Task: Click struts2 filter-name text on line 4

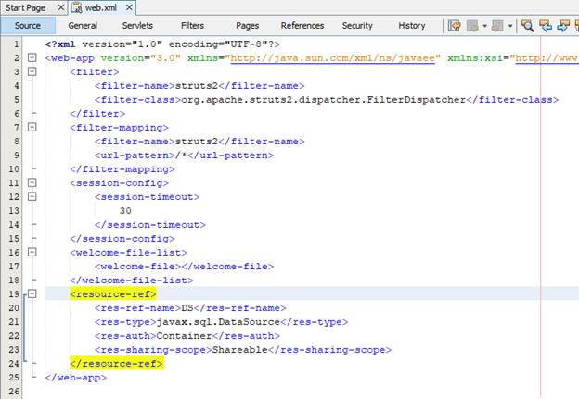Action: (197, 86)
